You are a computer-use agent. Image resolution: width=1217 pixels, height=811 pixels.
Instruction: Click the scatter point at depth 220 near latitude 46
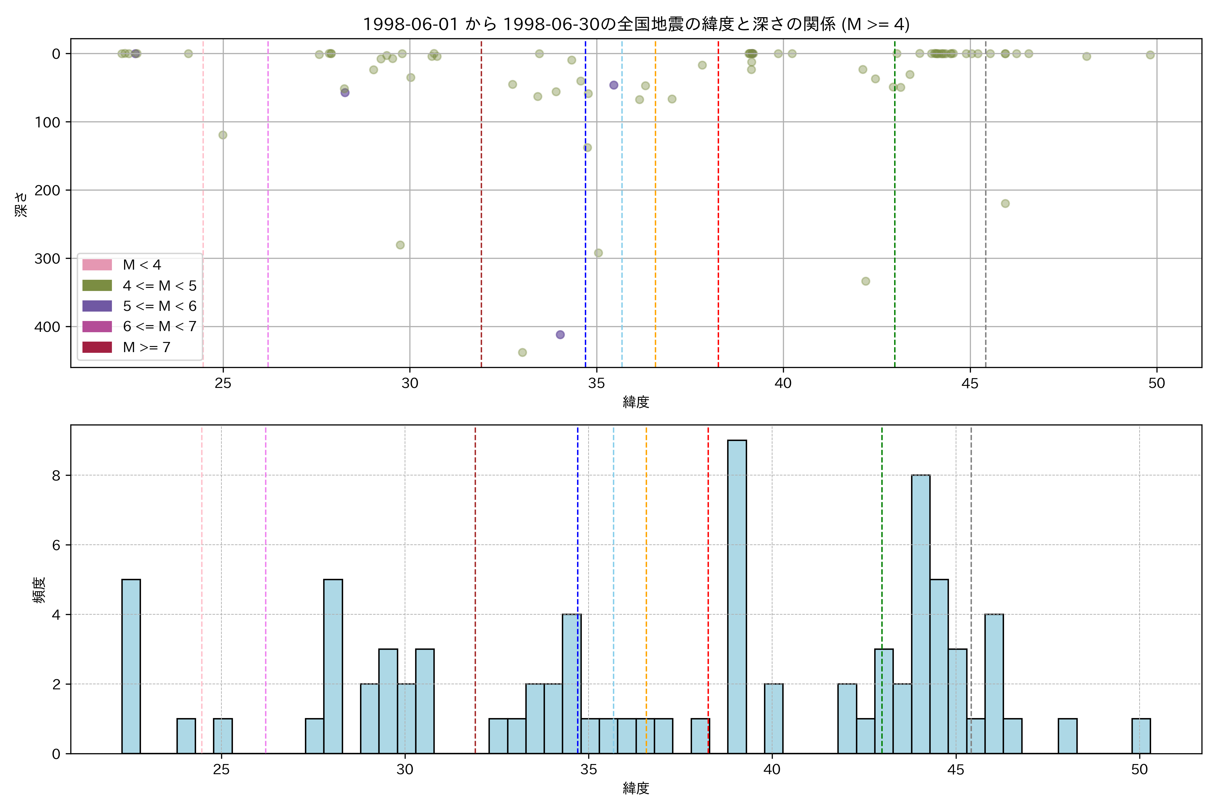click(x=1005, y=203)
